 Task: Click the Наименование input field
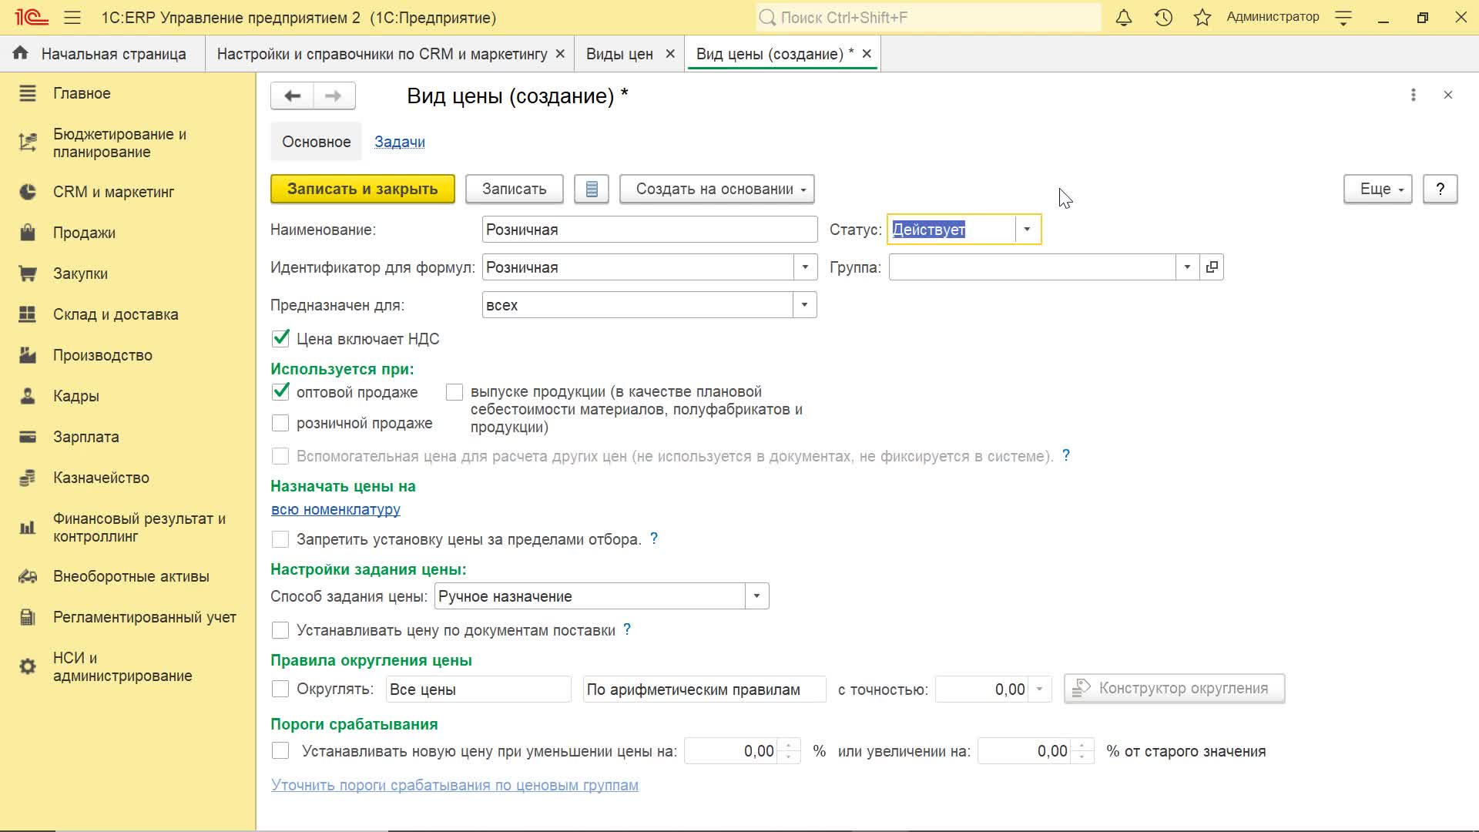[649, 230]
